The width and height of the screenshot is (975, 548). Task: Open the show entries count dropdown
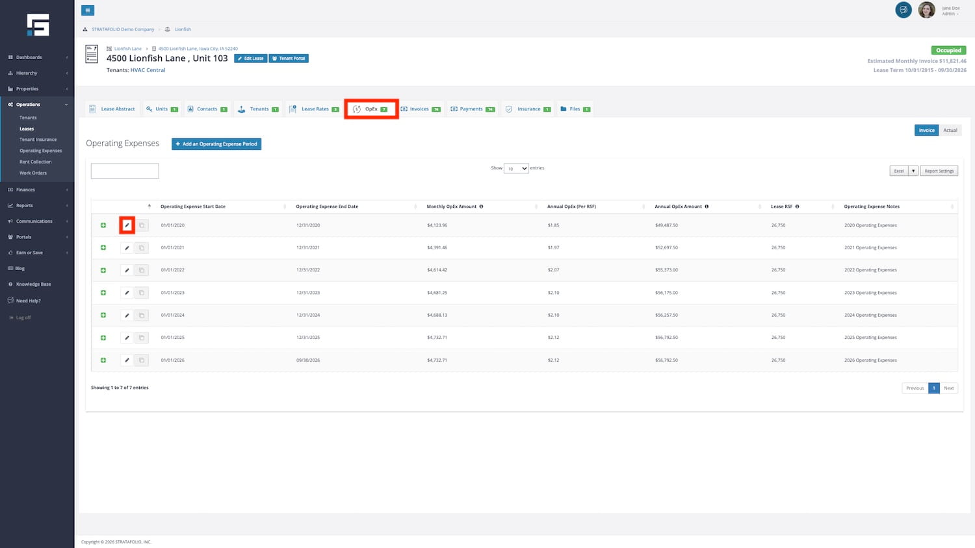click(x=517, y=169)
